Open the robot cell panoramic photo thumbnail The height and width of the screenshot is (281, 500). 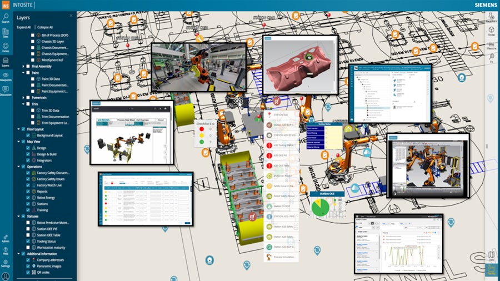click(199, 67)
